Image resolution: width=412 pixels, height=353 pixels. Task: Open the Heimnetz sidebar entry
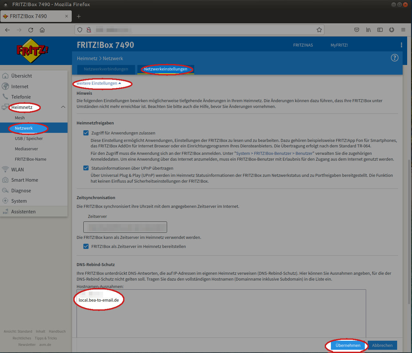22,107
